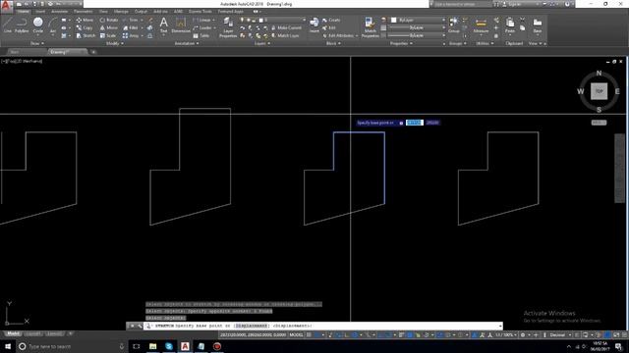Add a new drawing tab plus
The height and width of the screenshot is (353, 629).
[93, 52]
